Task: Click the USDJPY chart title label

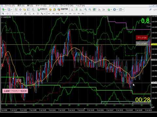Action: pyautogui.click(x=7, y=17)
